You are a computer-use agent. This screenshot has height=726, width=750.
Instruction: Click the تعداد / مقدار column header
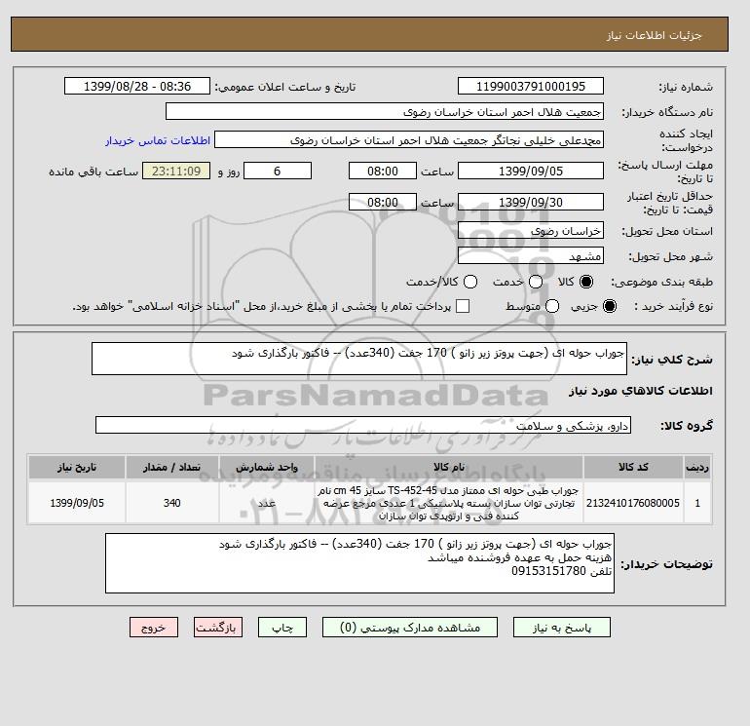(x=171, y=467)
